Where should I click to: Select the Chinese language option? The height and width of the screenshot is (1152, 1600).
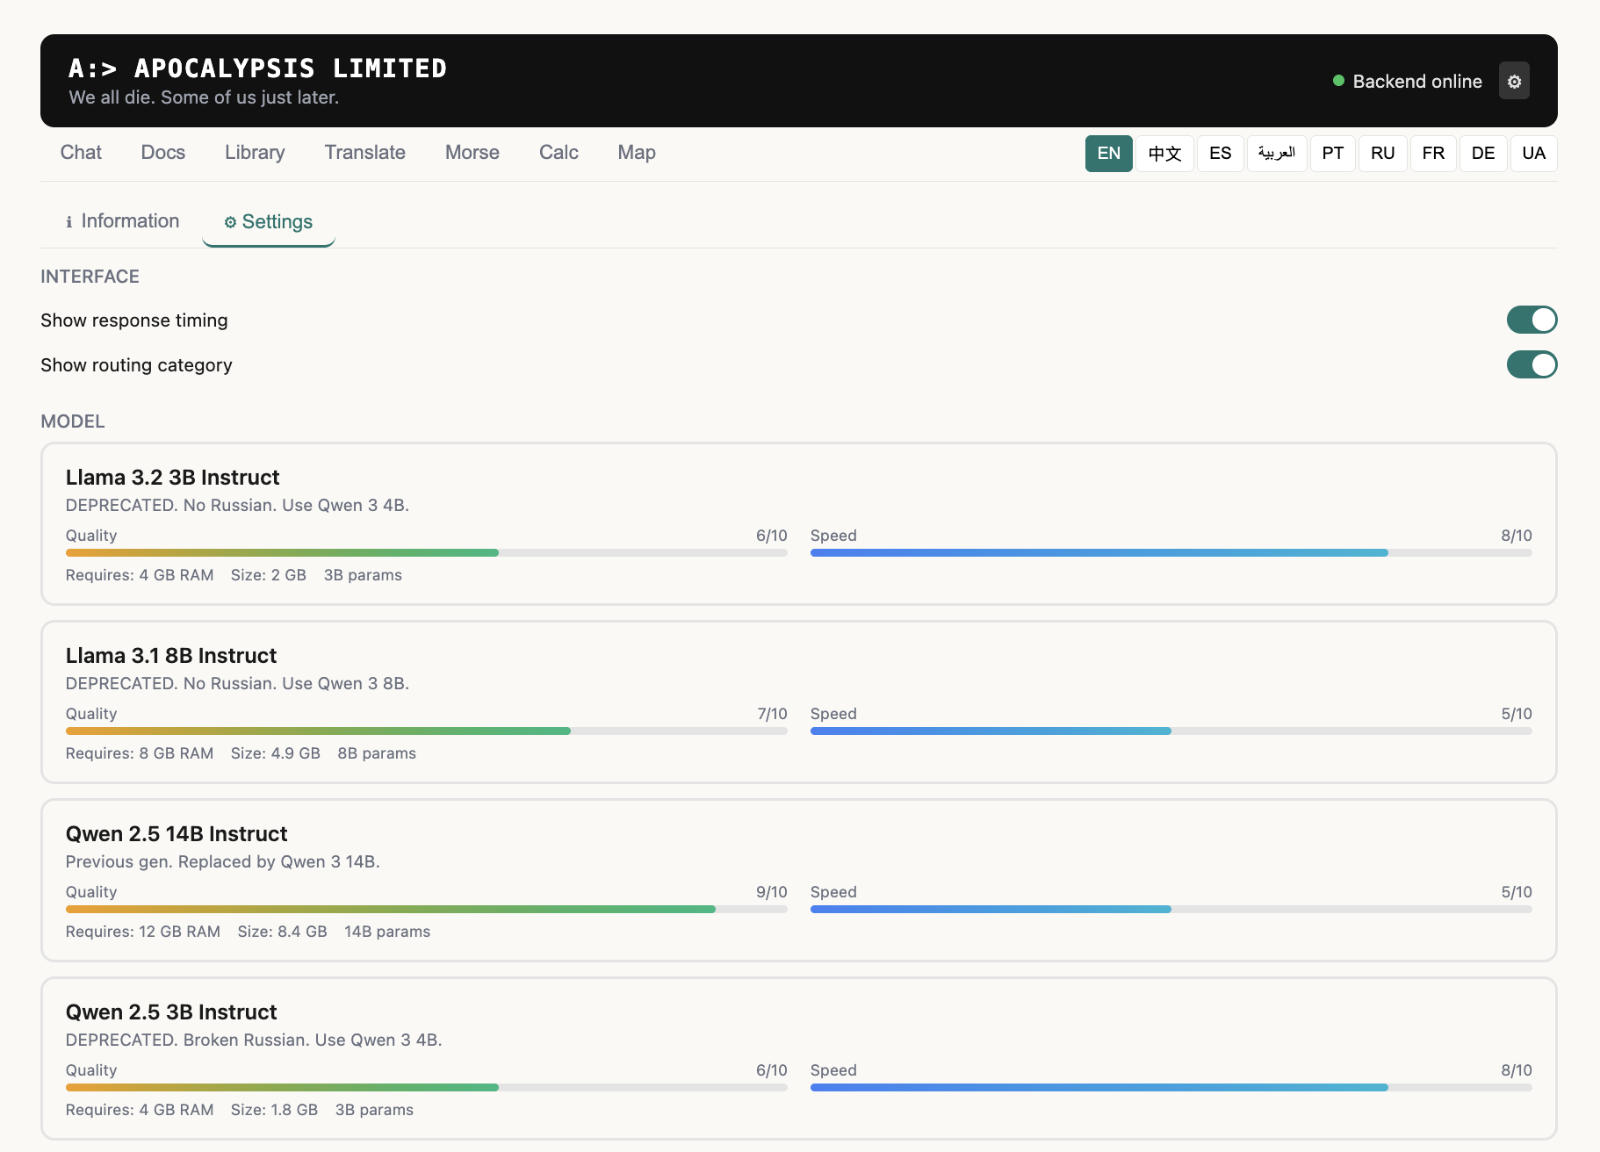[x=1164, y=153]
